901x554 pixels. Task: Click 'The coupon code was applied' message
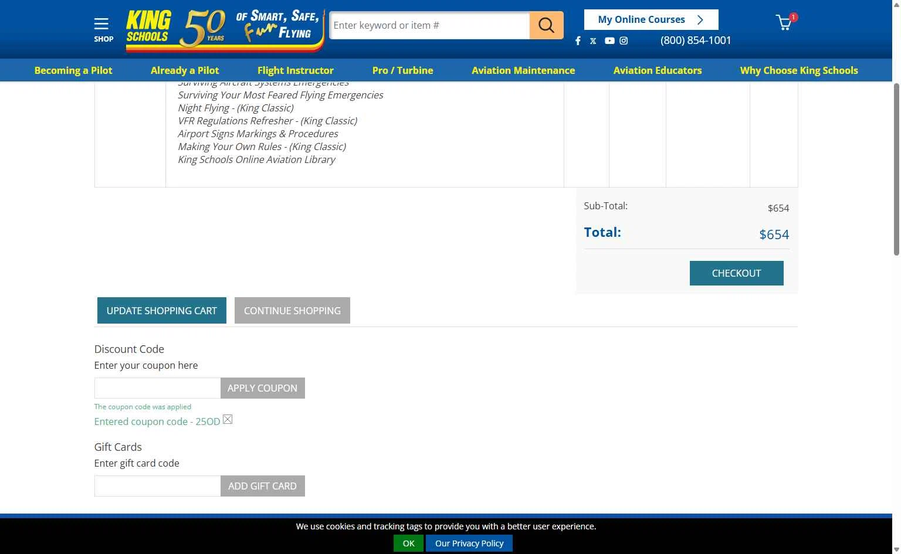click(x=143, y=407)
